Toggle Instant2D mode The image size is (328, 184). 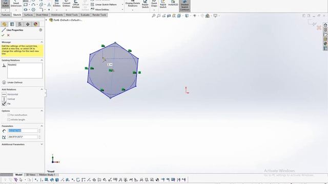coord(173,4)
